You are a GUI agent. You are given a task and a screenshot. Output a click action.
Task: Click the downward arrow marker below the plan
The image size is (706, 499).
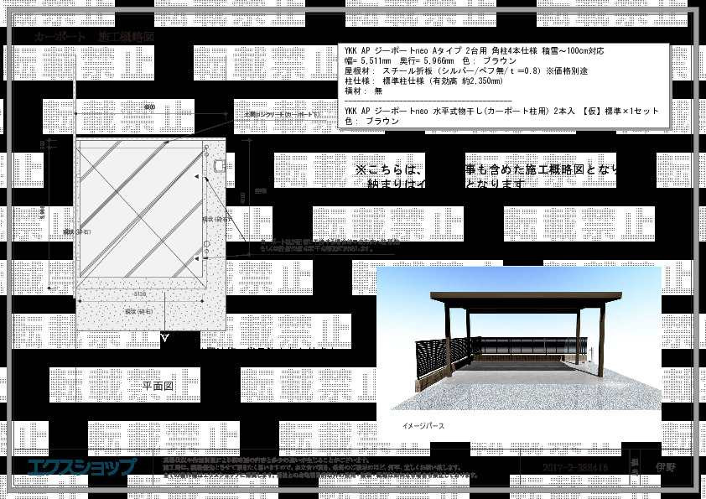click(x=165, y=337)
